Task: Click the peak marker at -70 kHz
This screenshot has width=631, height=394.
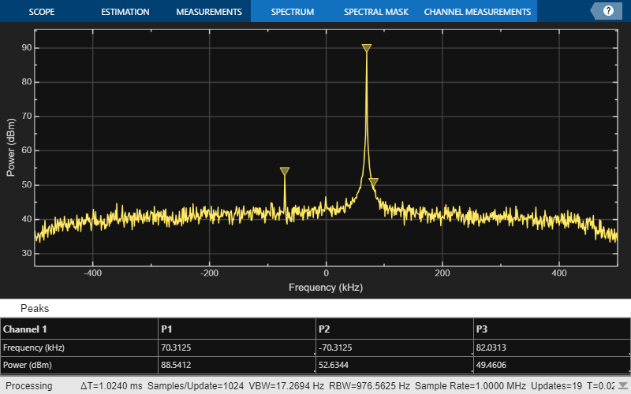Action: 285,172
